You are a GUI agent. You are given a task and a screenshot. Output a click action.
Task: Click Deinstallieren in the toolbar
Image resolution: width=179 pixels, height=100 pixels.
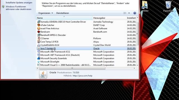pos(63,13)
